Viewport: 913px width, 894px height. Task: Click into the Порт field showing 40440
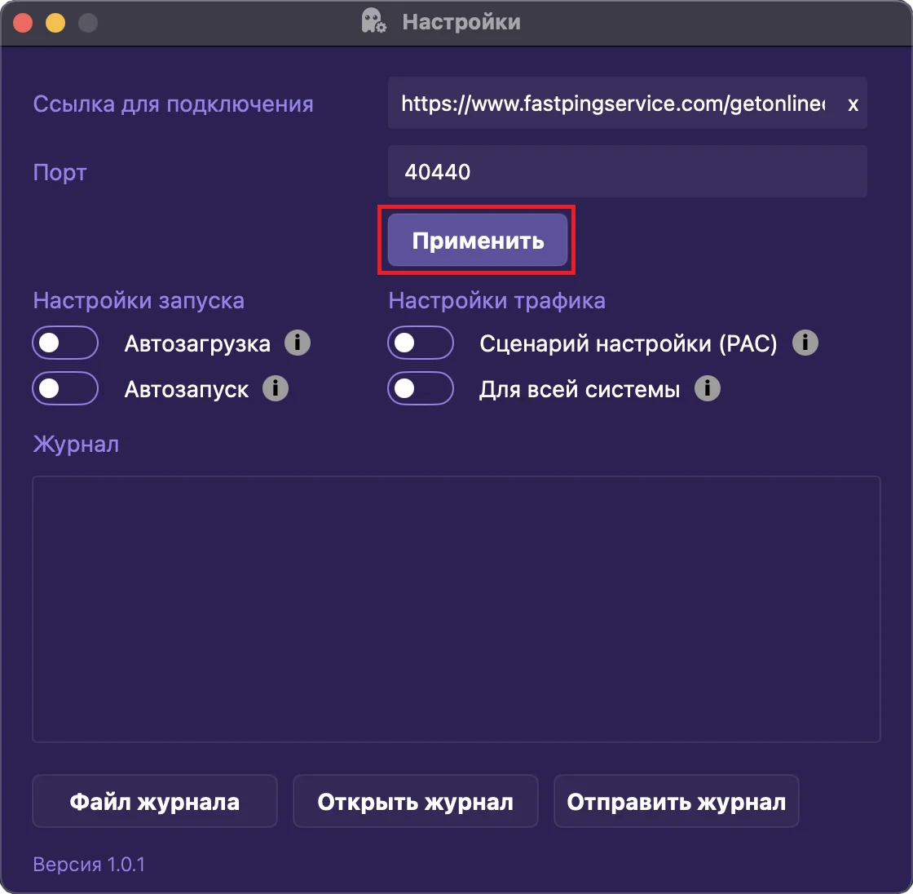(x=626, y=172)
